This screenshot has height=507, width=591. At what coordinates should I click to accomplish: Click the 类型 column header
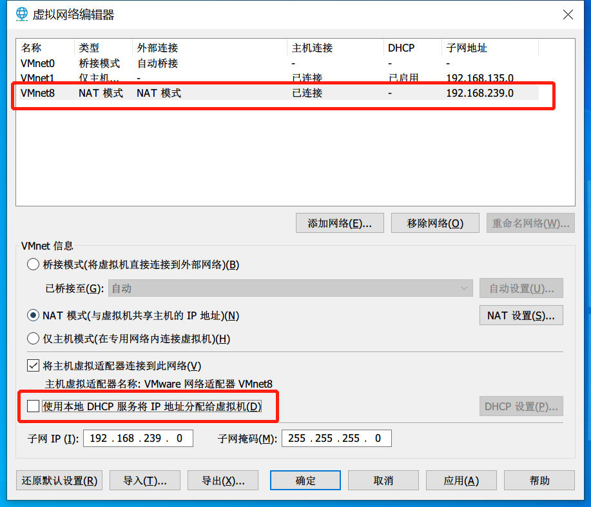pyautogui.click(x=103, y=48)
